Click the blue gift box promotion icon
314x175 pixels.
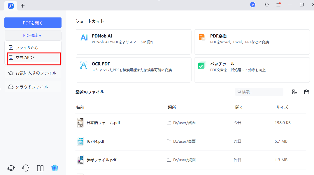pos(55,168)
